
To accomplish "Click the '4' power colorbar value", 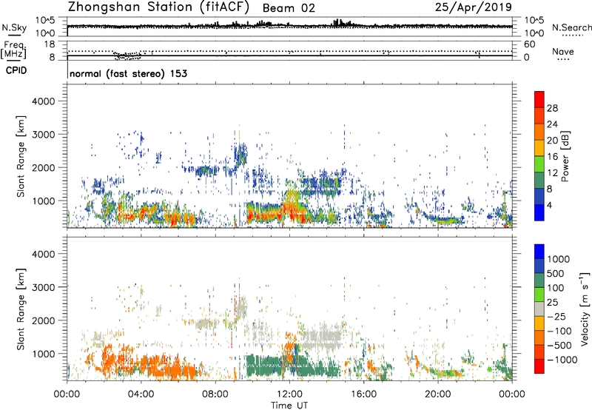I will point(549,206).
